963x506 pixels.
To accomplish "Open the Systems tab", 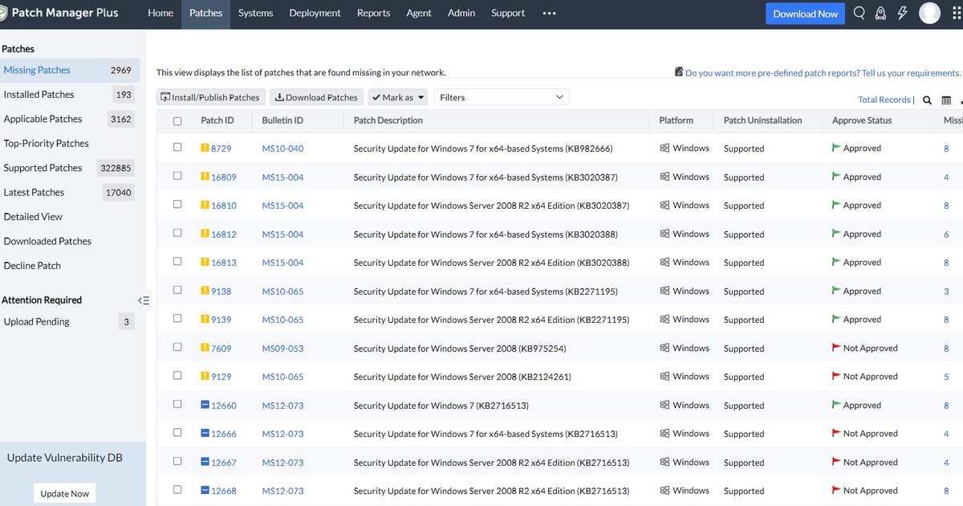I will point(255,13).
